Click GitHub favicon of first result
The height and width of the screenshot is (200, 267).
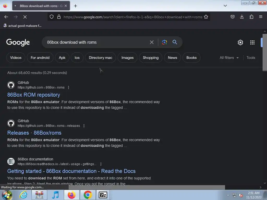coord(11,85)
